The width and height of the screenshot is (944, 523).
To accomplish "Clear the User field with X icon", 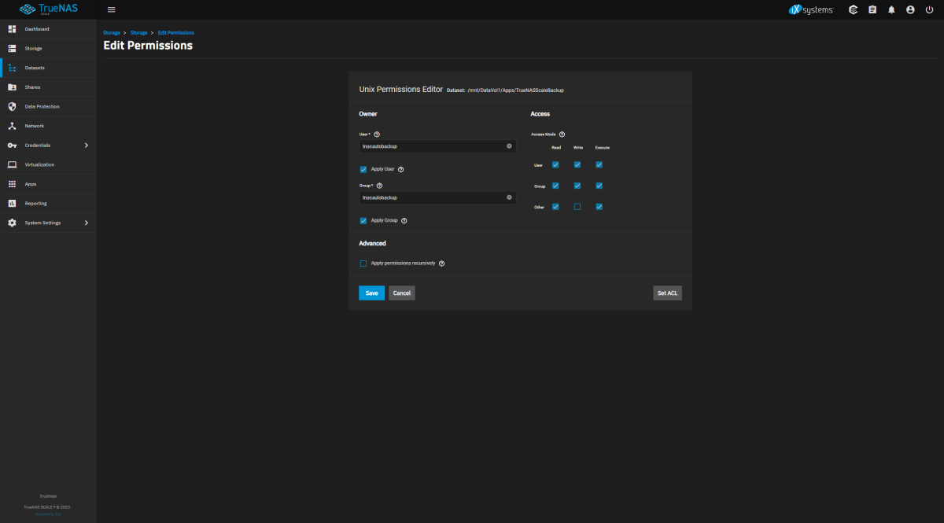I will [x=509, y=146].
